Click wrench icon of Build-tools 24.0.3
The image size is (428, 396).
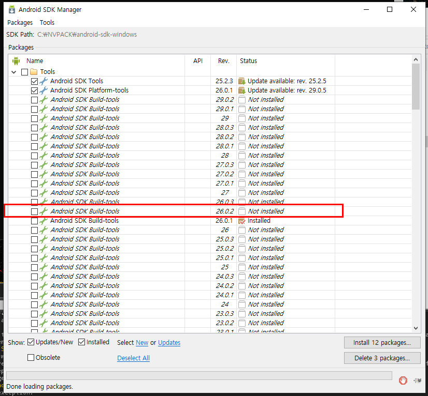click(x=44, y=277)
